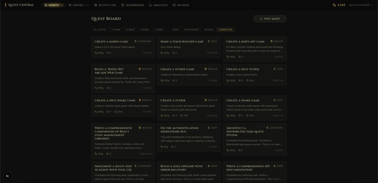Open the Parties nav tab
Screen dimensions: 378x183
(79, 5)
